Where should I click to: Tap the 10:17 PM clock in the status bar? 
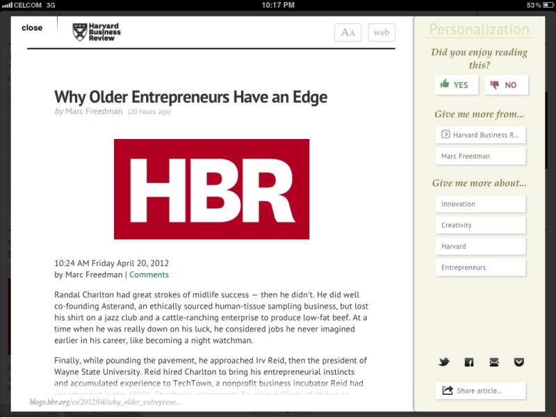click(278, 5)
